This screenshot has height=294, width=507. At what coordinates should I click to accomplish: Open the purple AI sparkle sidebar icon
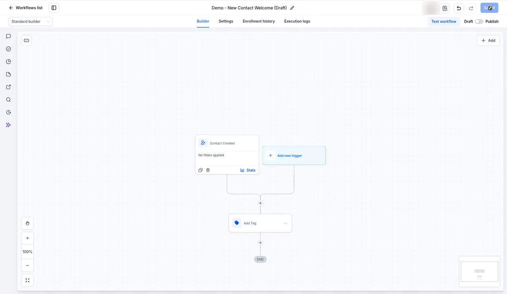(8, 125)
